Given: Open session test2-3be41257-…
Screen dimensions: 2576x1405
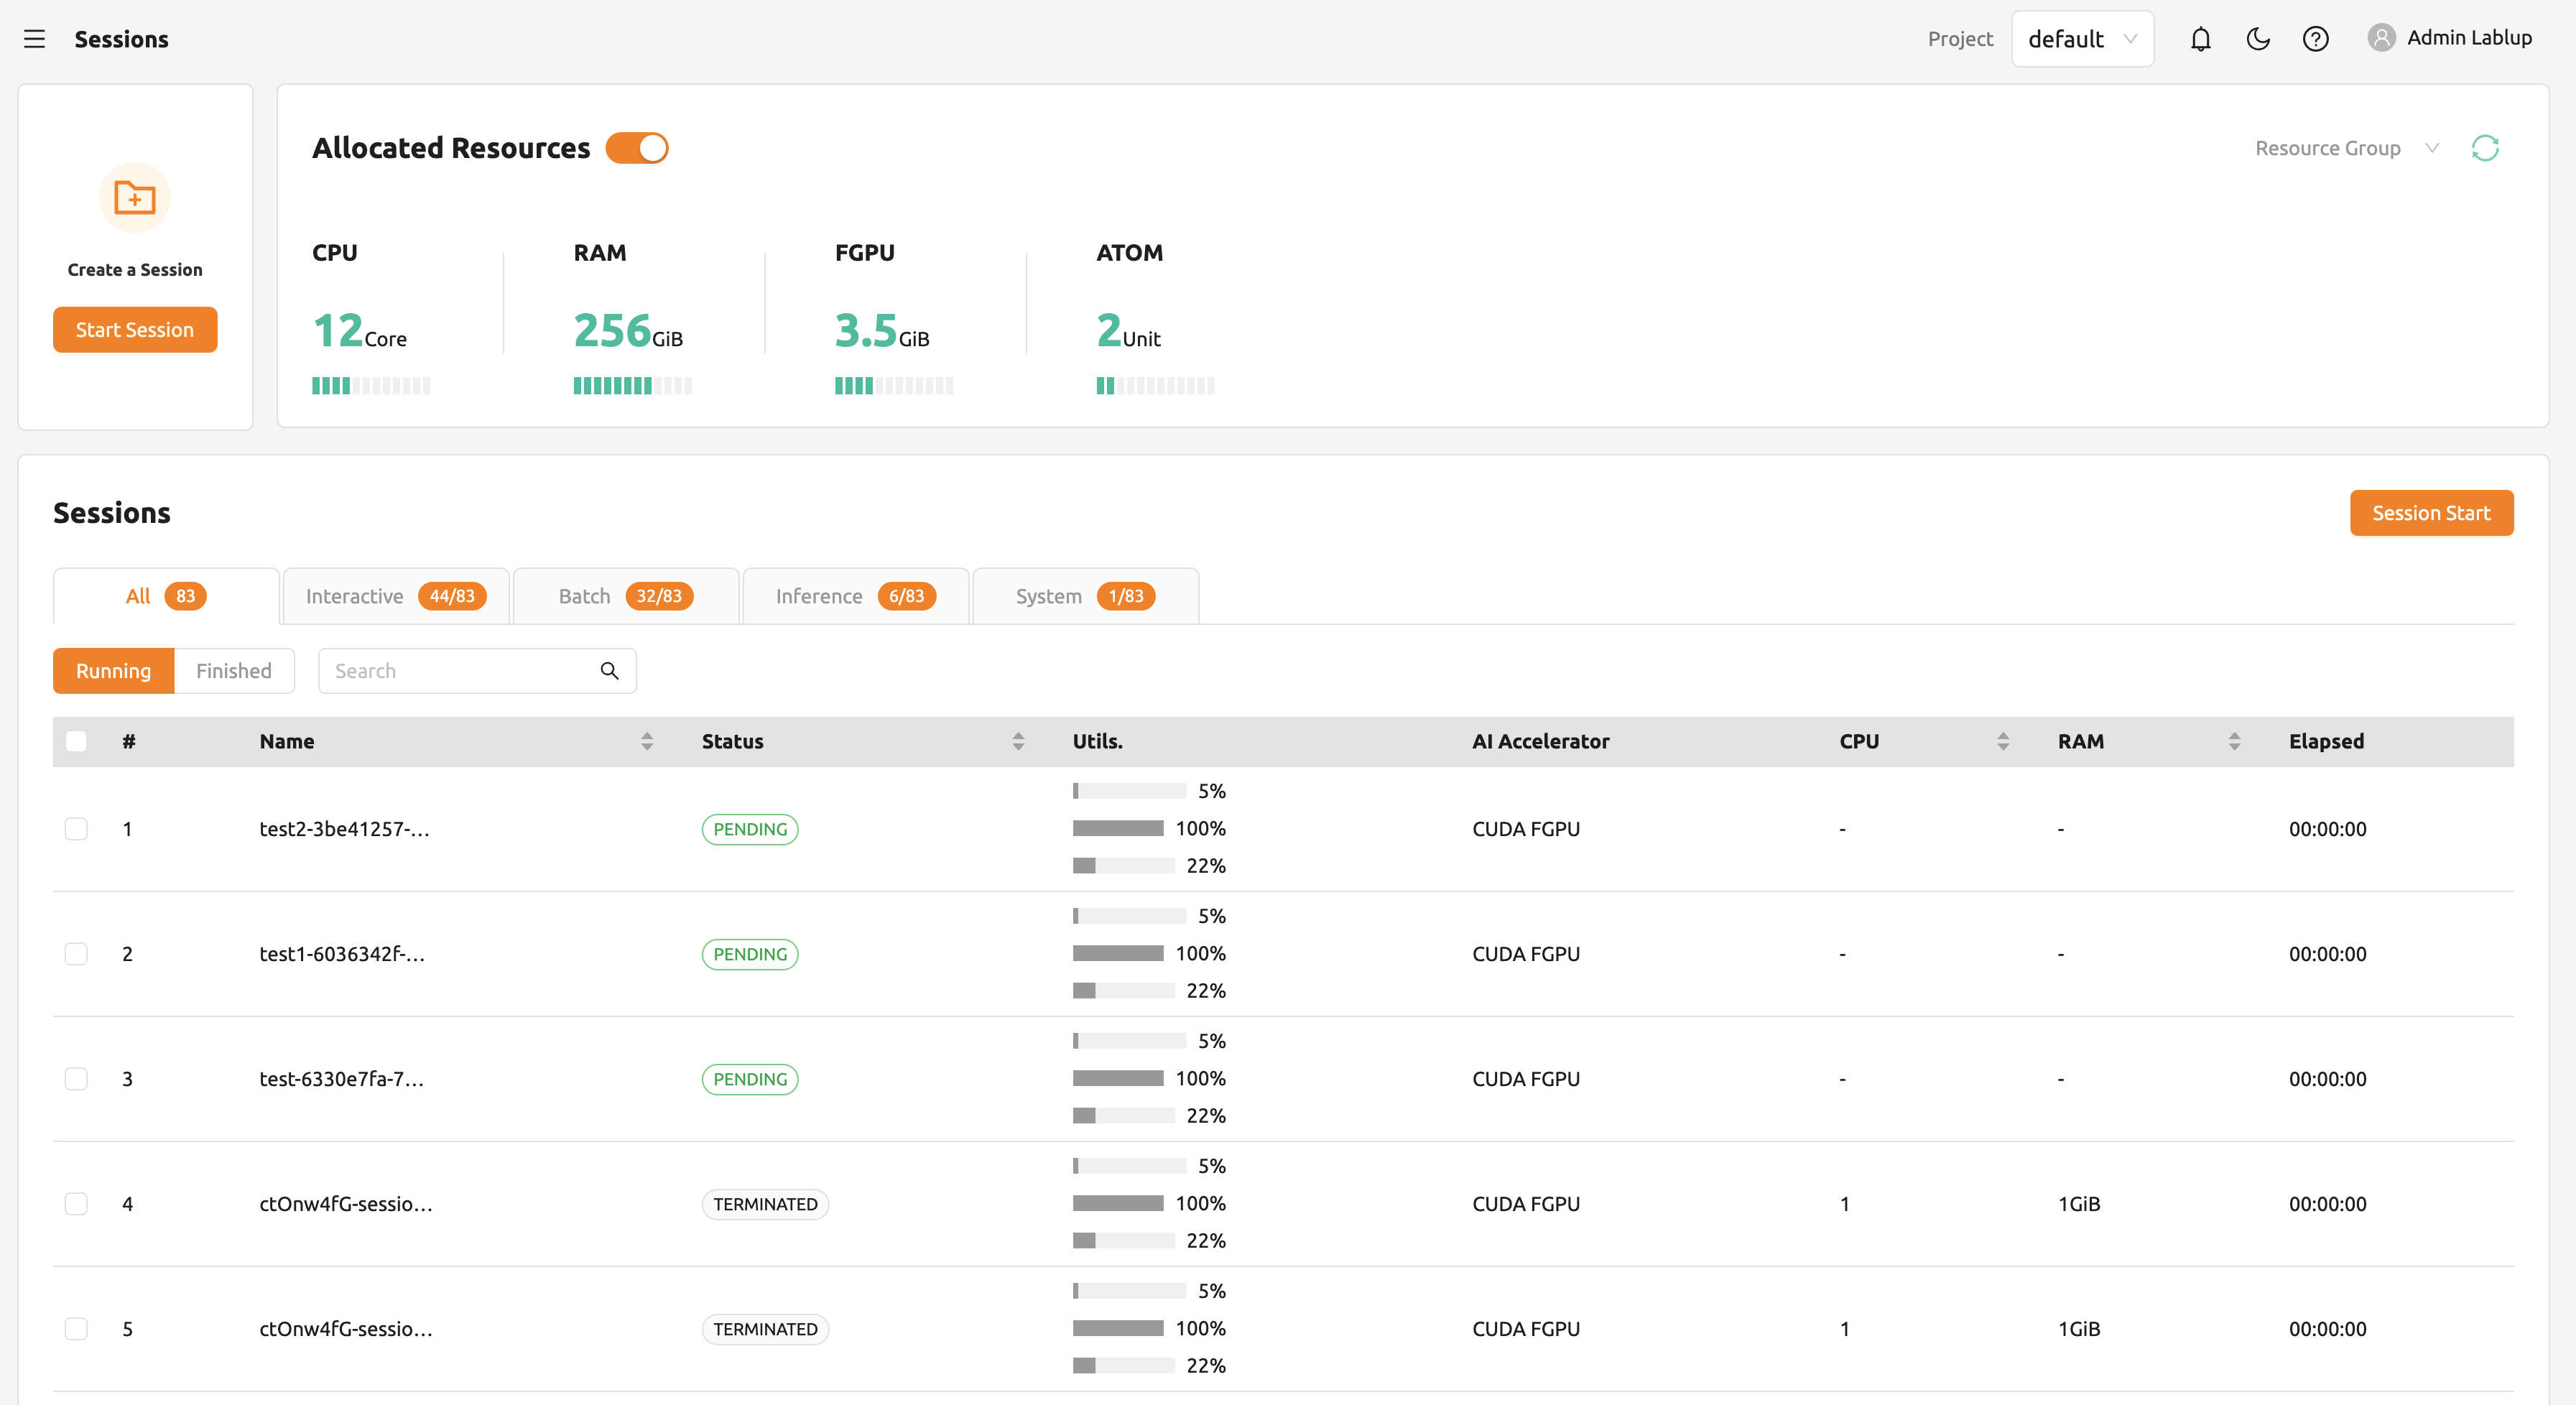Looking at the screenshot, I should coord(344,829).
